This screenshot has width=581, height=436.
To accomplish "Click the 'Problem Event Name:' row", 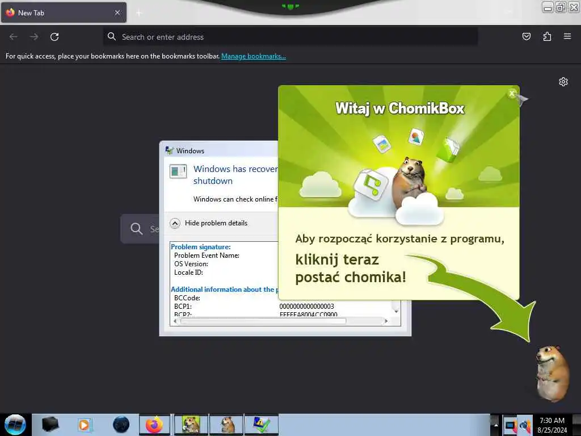I will click(207, 255).
